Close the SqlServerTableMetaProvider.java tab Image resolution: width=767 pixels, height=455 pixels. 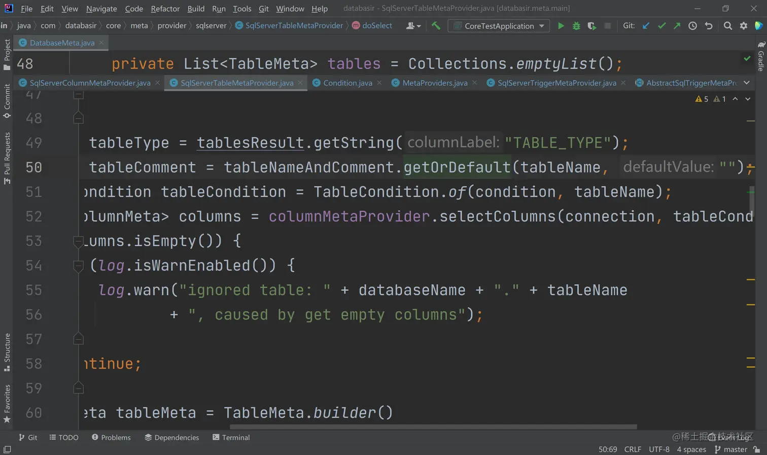(x=300, y=83)
